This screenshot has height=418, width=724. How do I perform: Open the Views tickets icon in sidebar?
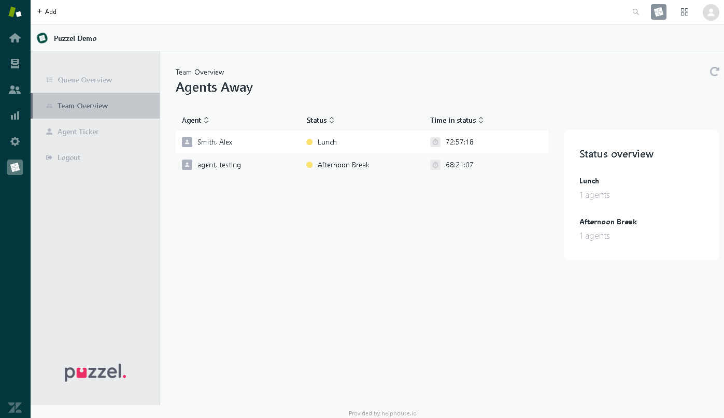tap(15, 64)
